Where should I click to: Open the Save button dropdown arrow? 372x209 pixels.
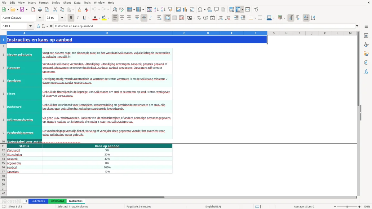(27, 10)
